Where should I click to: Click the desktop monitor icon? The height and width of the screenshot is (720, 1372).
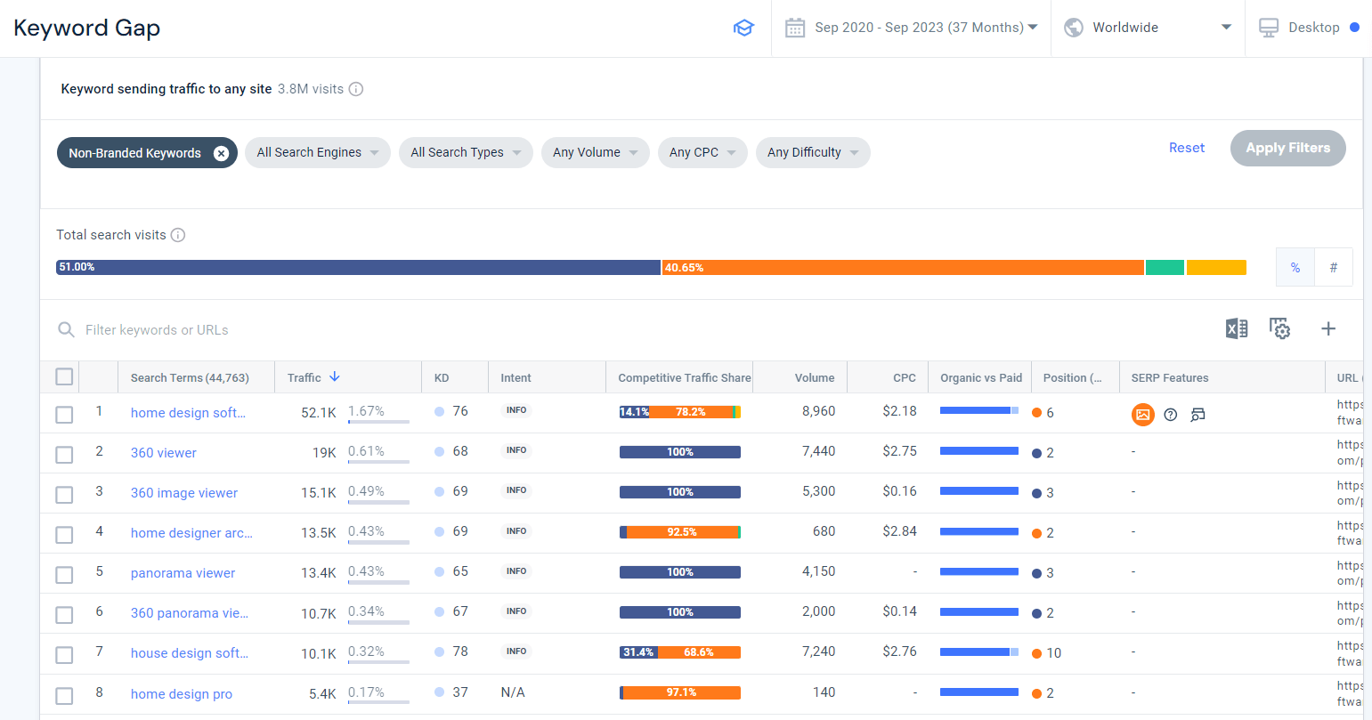tap(1269, 28)
